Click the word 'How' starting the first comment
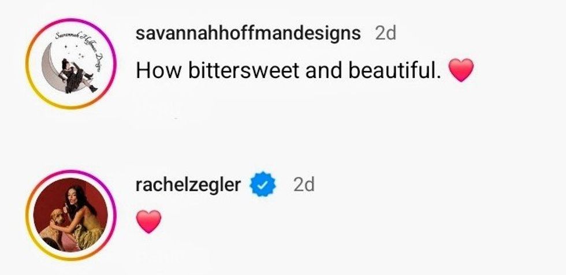The image size is (566, 275). point(151,71)
